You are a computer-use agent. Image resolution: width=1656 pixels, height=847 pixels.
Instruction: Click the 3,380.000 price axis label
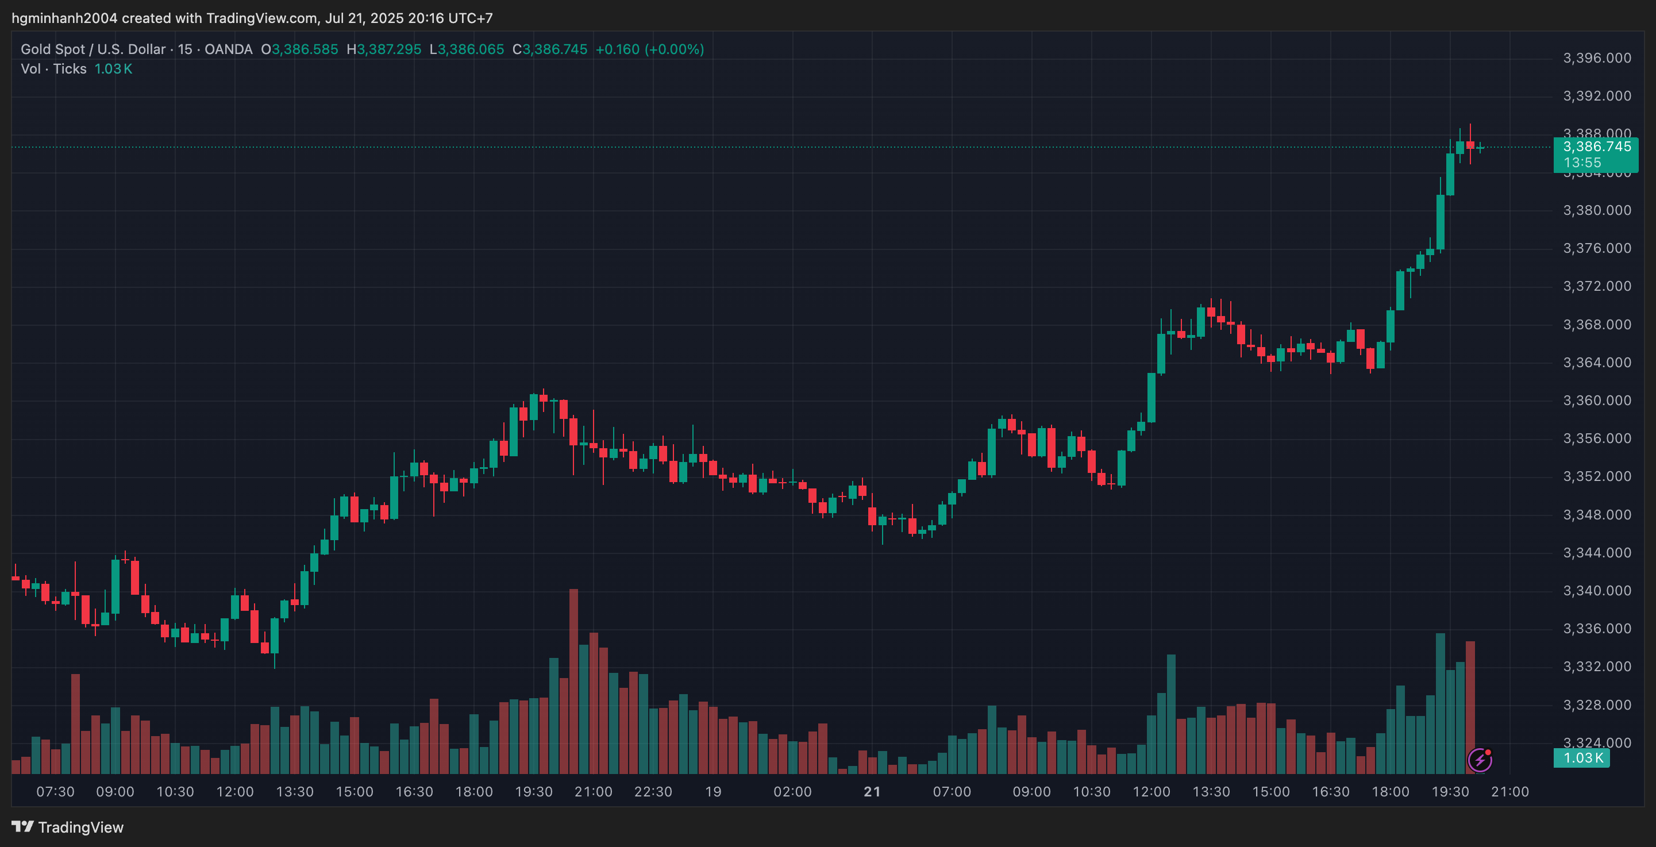click(1597, 210)
